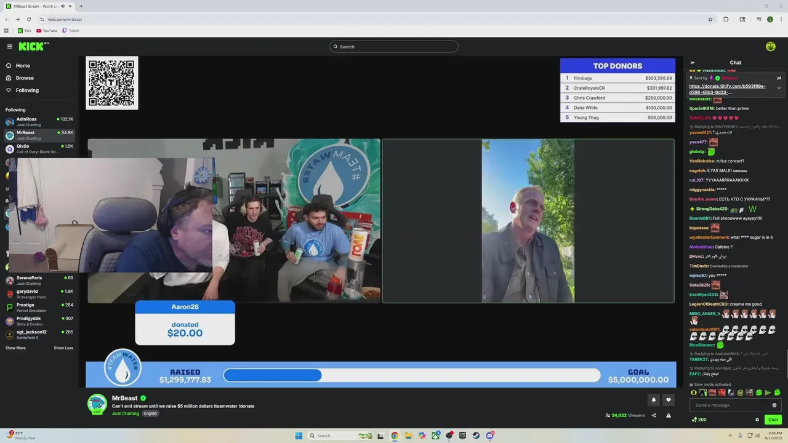This screenshot has width=788, height=443.
Task: Go forward in browser history
Action: [17, 19]
